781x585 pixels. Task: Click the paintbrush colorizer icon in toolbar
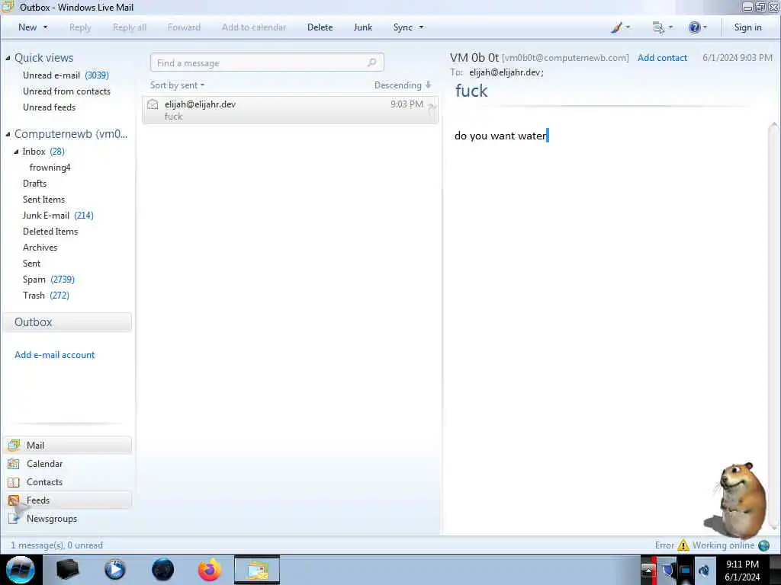pos(616,27)
